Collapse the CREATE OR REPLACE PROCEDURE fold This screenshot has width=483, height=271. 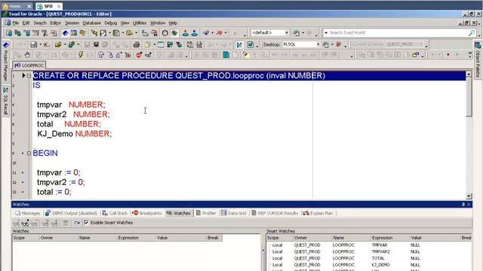(29, 75)
